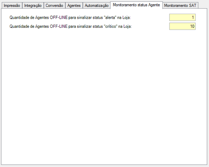Open the Integração tab
Viewport: 209px width, 167px height.
pos(33,5)
